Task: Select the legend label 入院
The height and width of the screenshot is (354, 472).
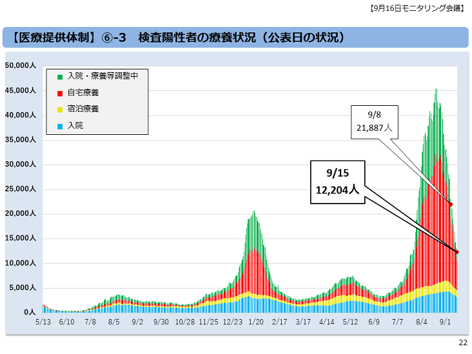Action: tap(76, 125)
